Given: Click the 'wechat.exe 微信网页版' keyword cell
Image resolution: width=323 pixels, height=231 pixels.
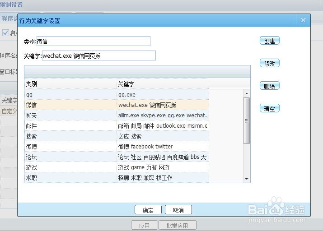Looking at the screenshot, I should click(163, 105).
